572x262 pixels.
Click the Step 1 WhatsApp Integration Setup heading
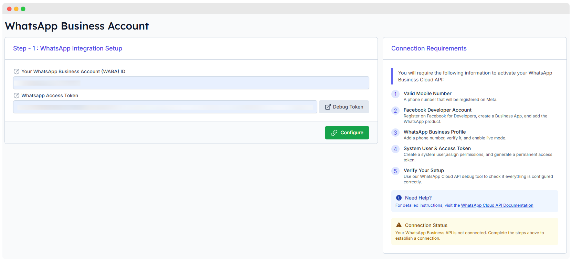(x=68, y=48)
